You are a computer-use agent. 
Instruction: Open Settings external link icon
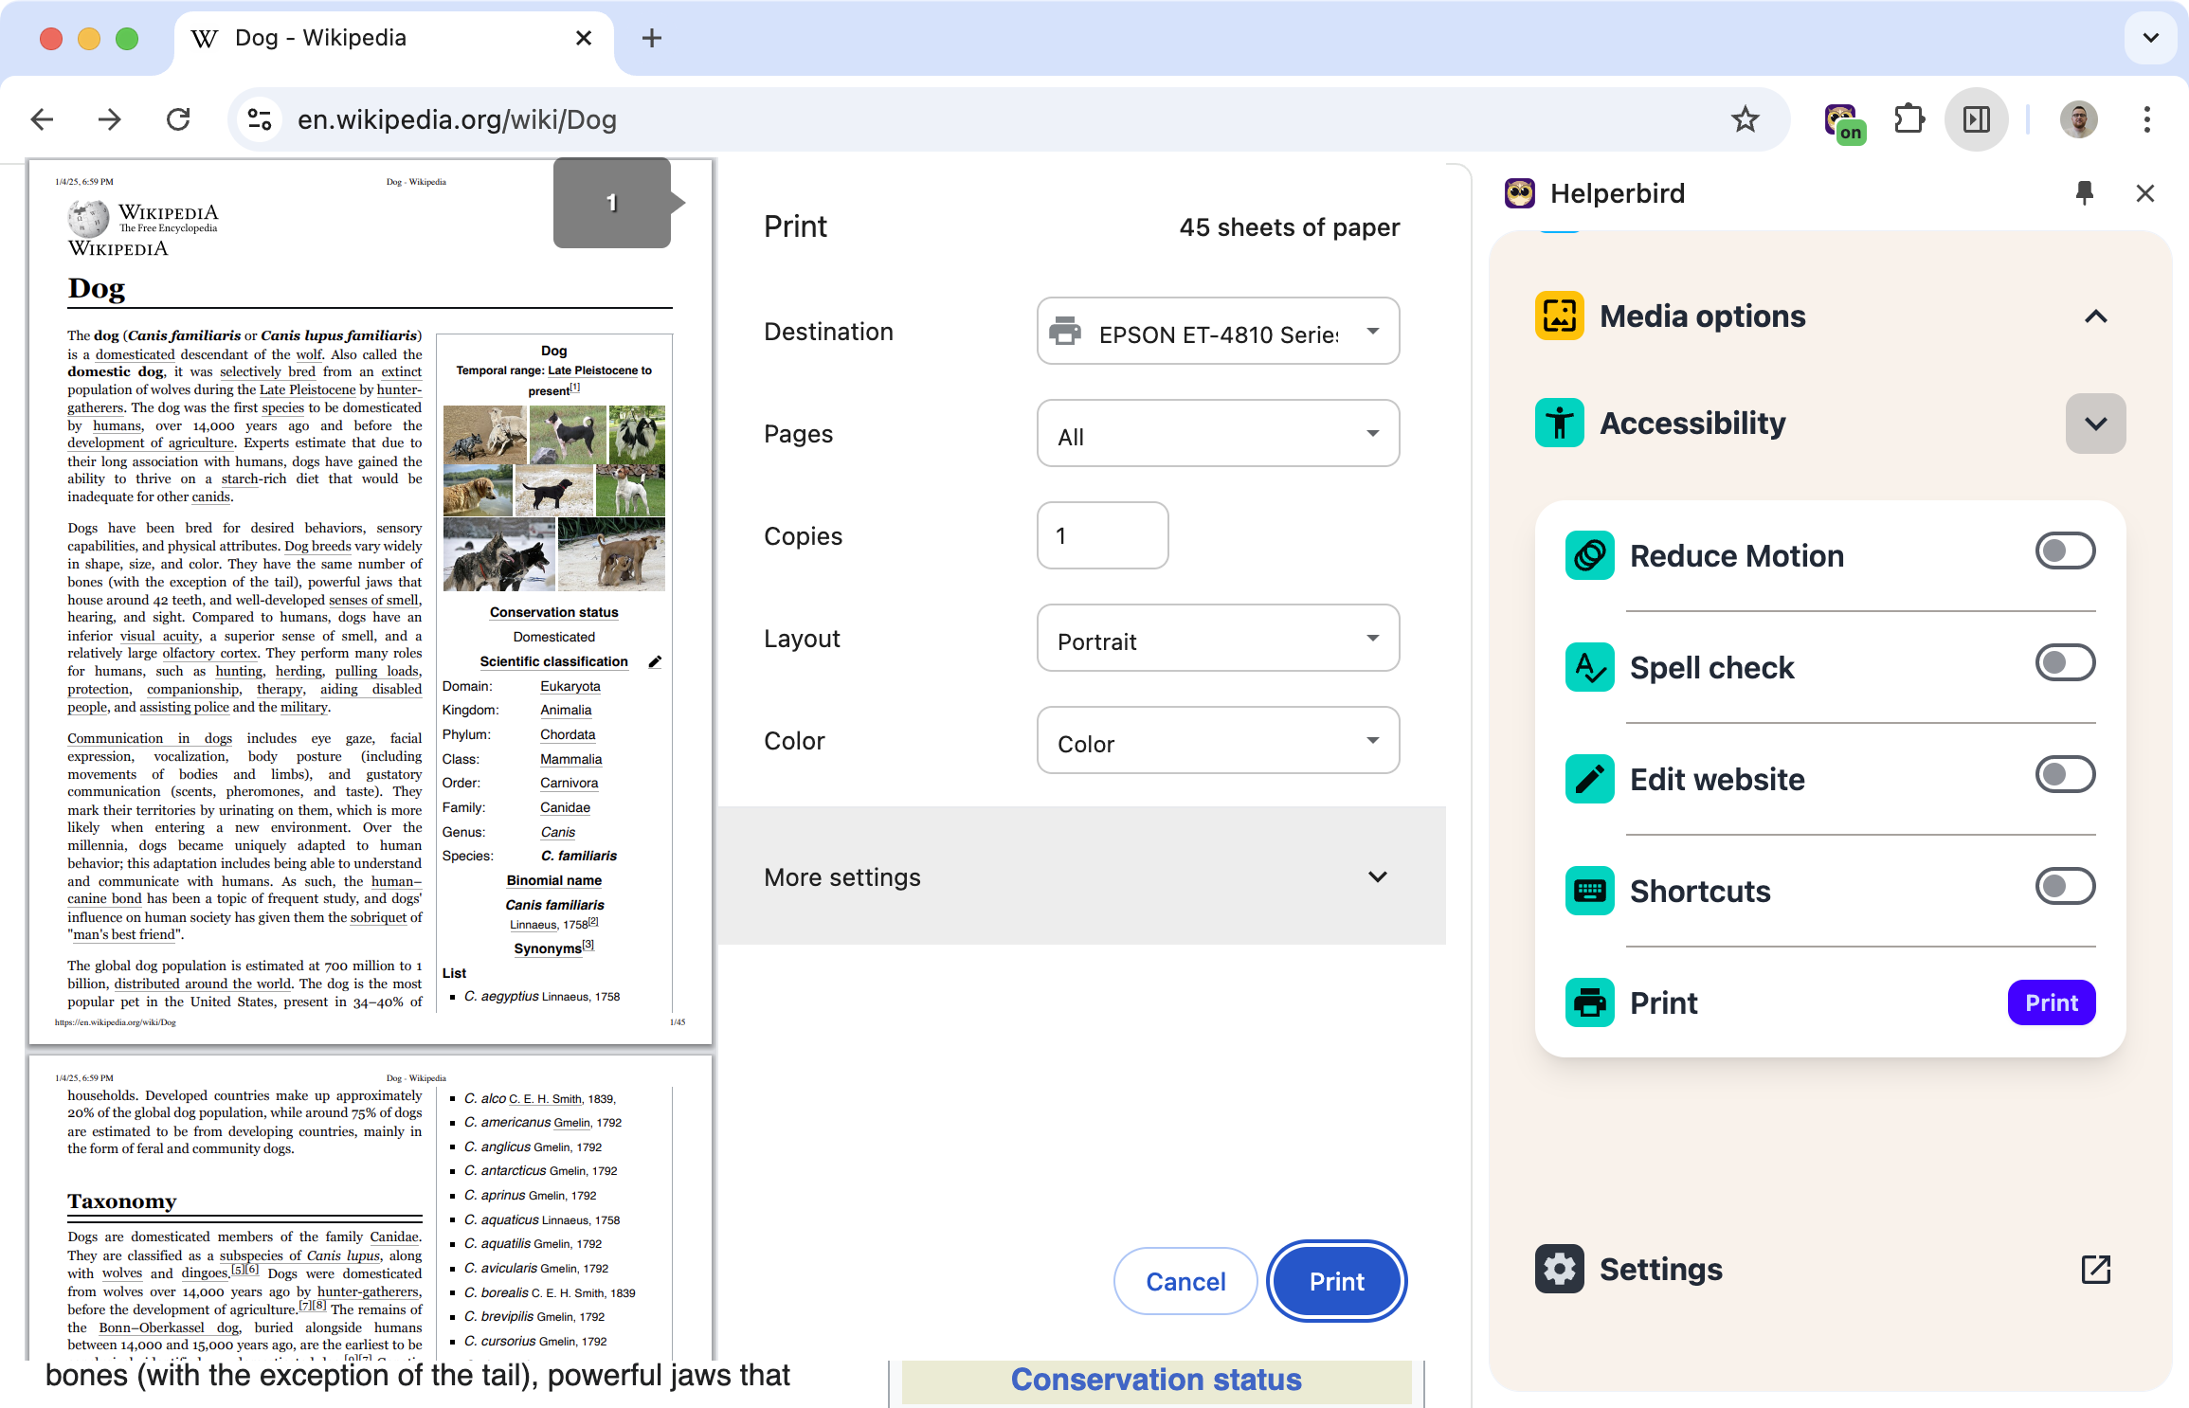[2095, 1269]
